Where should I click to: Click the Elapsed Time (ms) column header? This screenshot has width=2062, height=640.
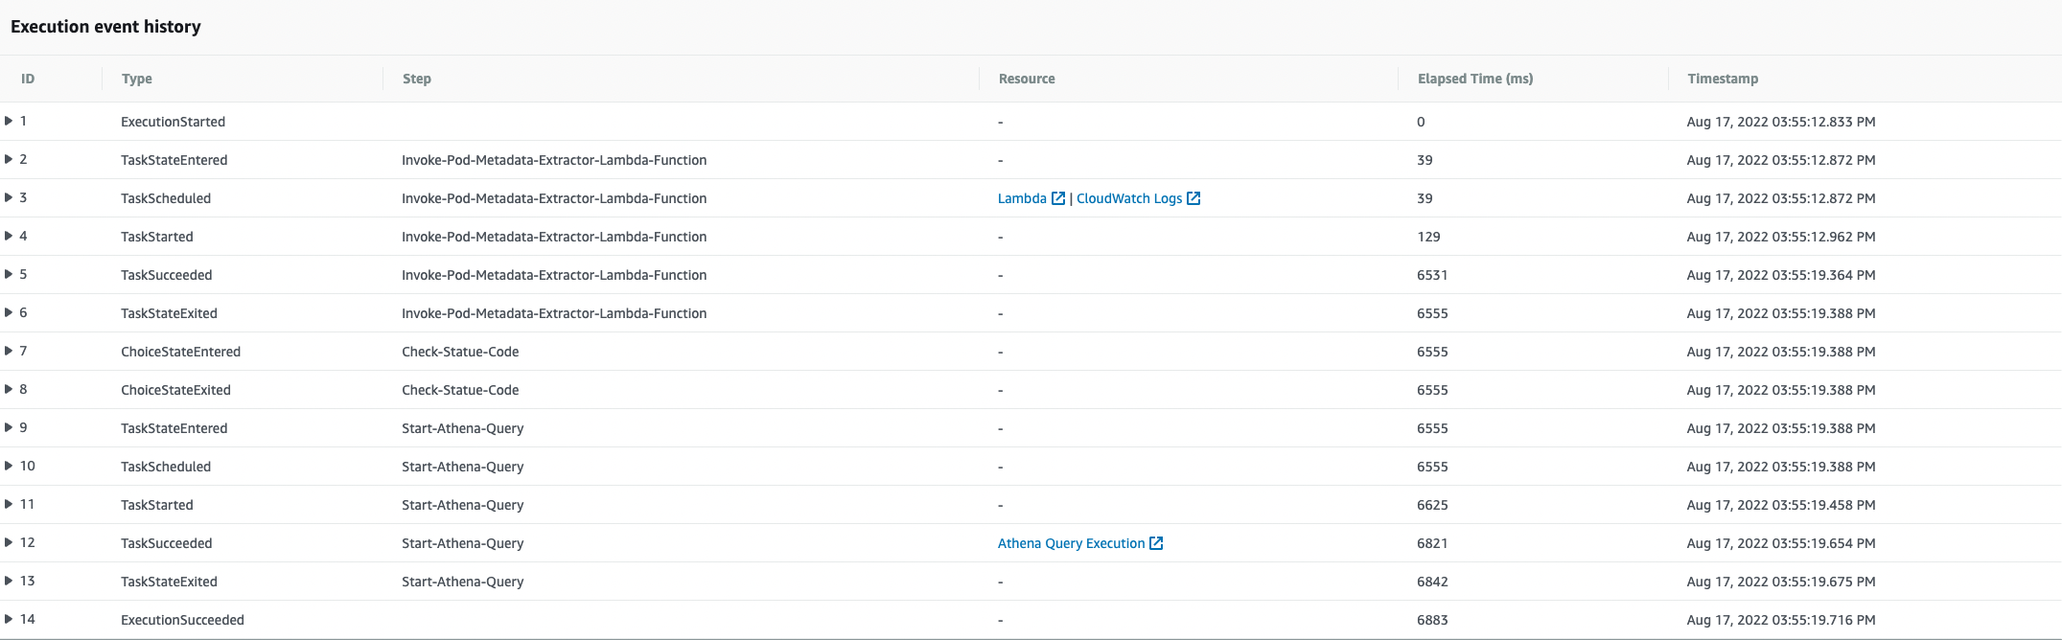tap(1475, 79)
